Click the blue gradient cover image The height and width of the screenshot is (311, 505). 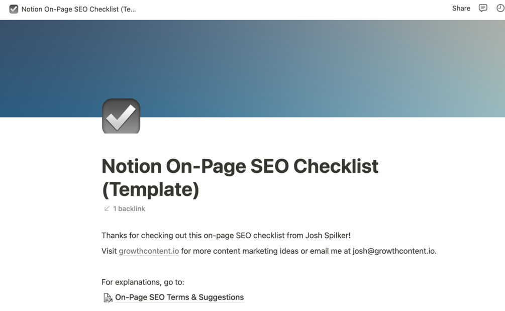[x=301, y=60]
